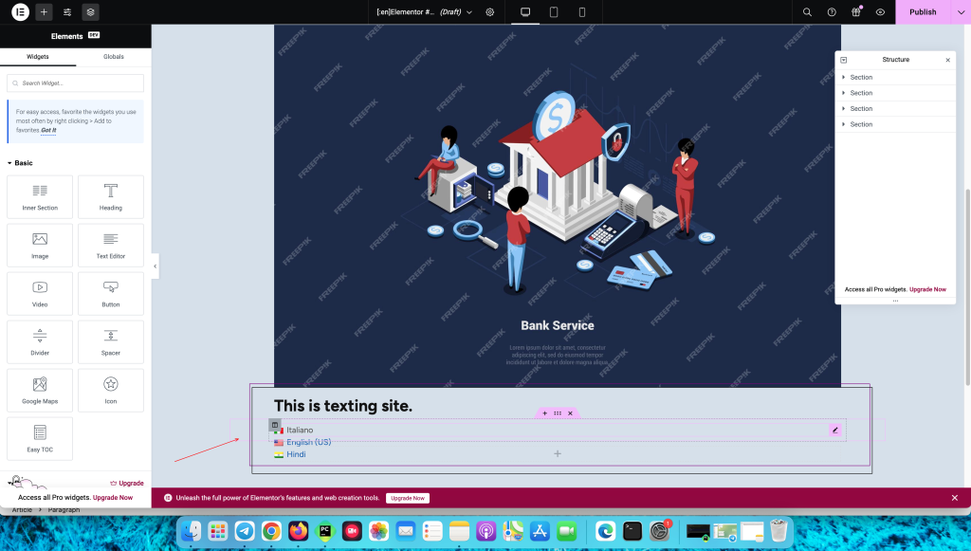Switch to mobile device view

tap(582, 11)
